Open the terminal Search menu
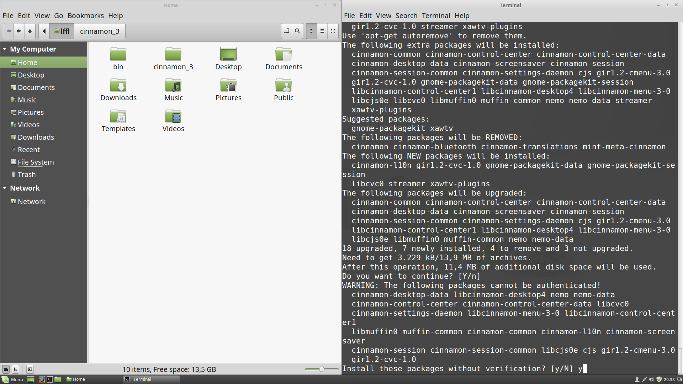Screen dimensions: 683x384 point(406,16)
